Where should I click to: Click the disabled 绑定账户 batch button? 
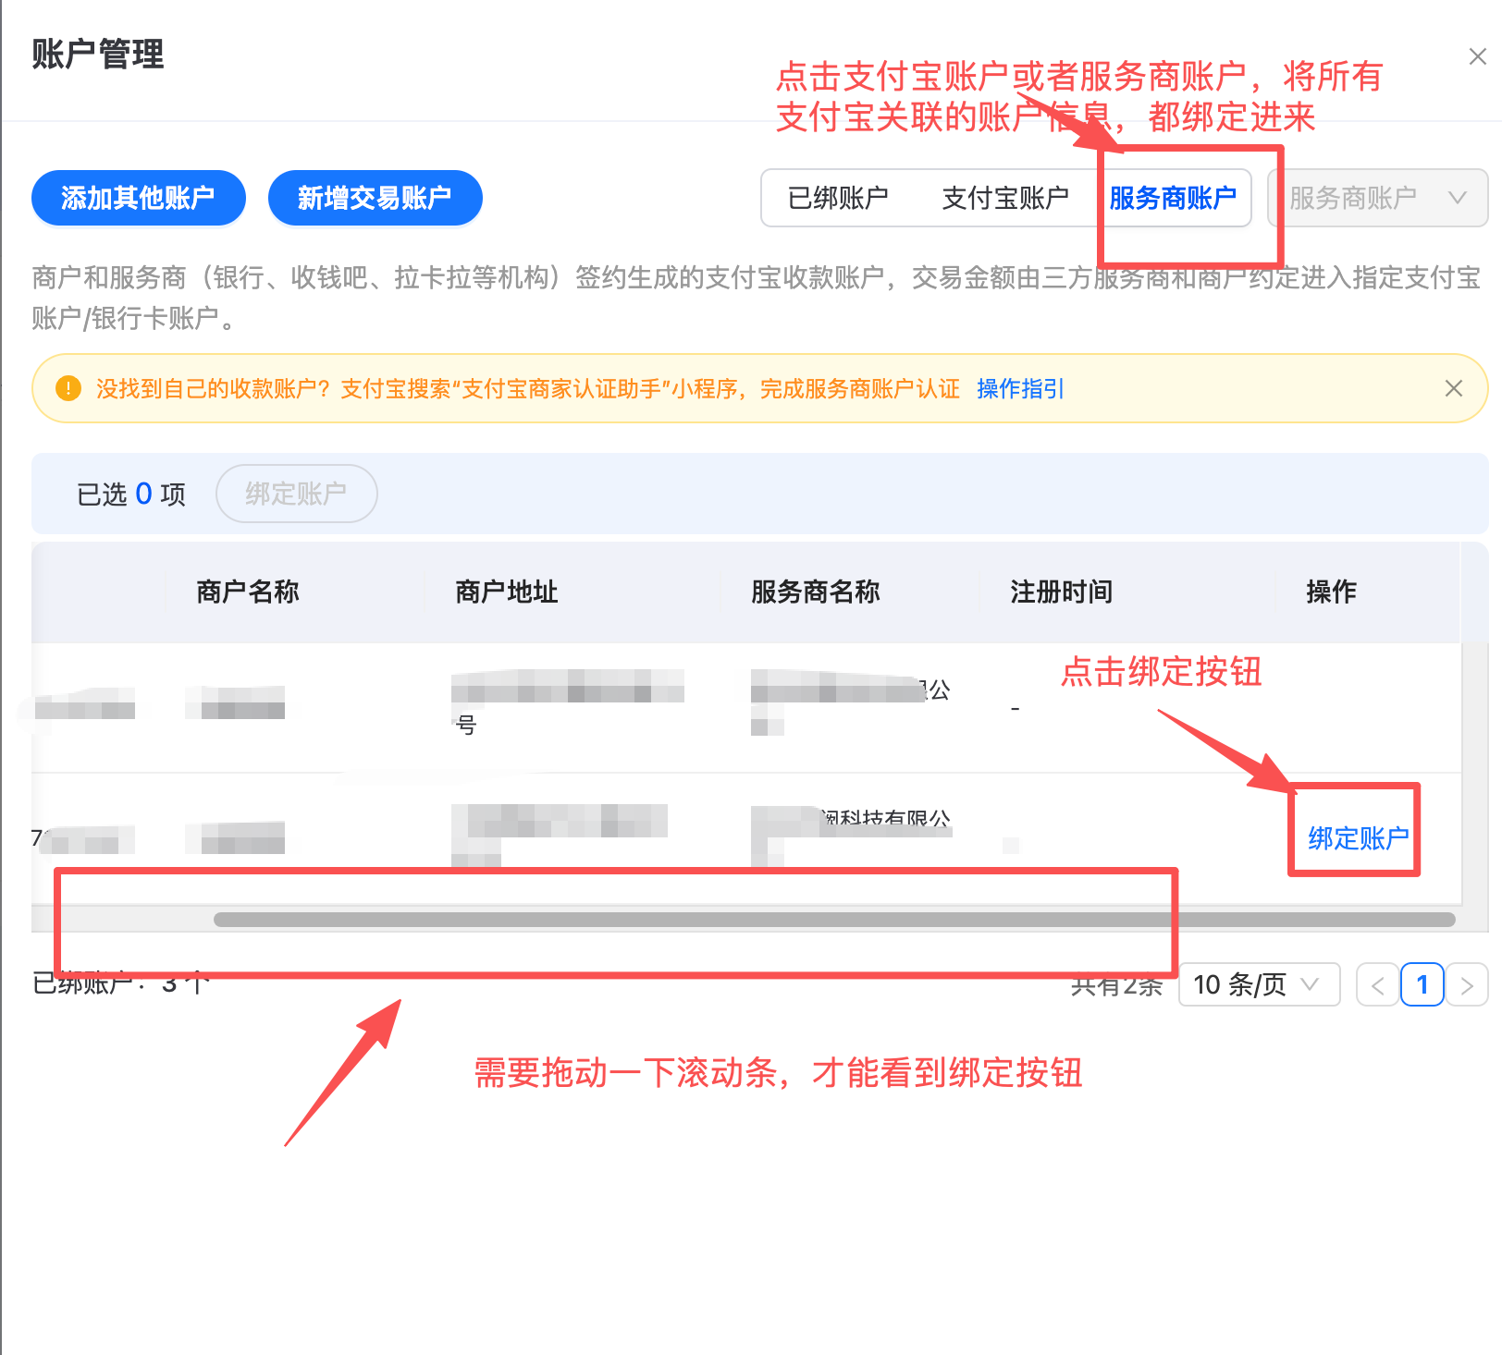click(296, 494)
